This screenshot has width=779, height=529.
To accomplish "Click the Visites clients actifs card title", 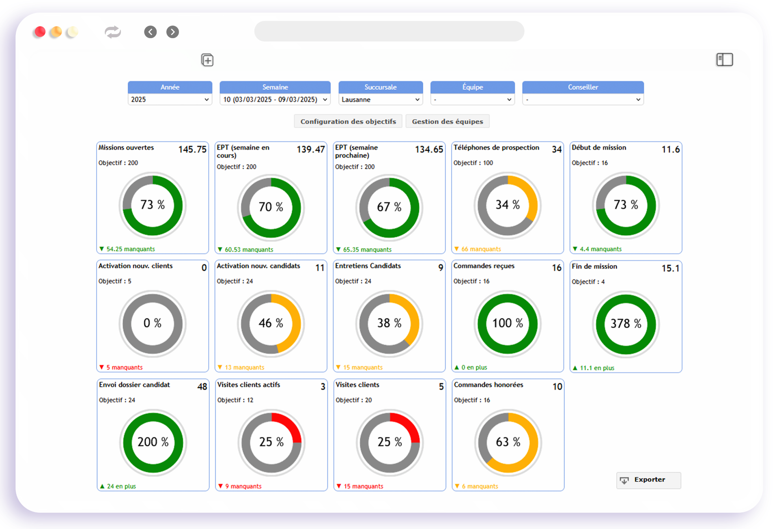I will tap(248, 385).
